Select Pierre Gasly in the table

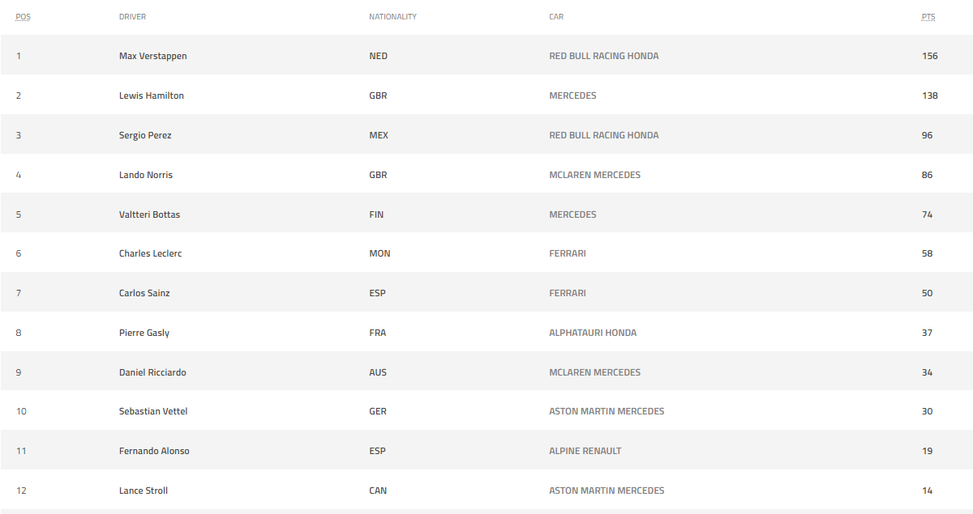pyautogui.click(x=144, y=333)
